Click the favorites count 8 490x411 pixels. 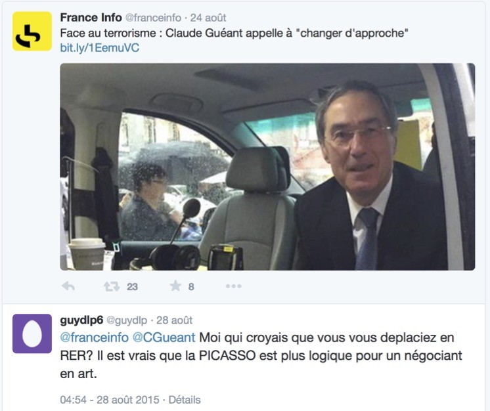191,287
